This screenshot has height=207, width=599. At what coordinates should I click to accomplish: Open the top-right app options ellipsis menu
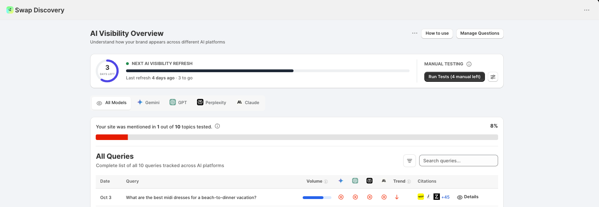point(587,10)
